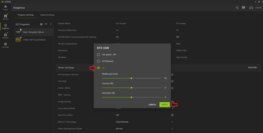Click RESTORE for Driver Settings
Screen dimensions: 263x133
(x=253, y=68)
